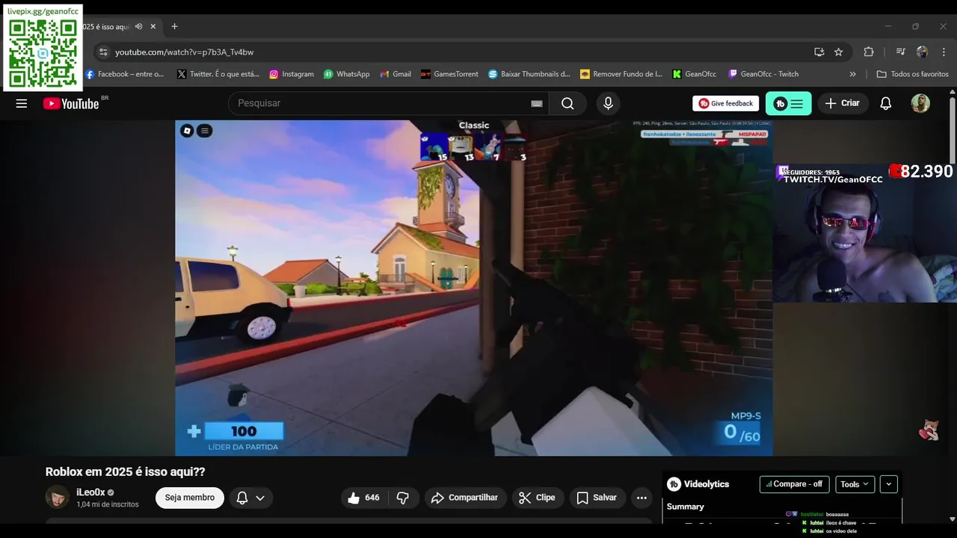Share the video with Compartilhar

(x=465, y=498)
